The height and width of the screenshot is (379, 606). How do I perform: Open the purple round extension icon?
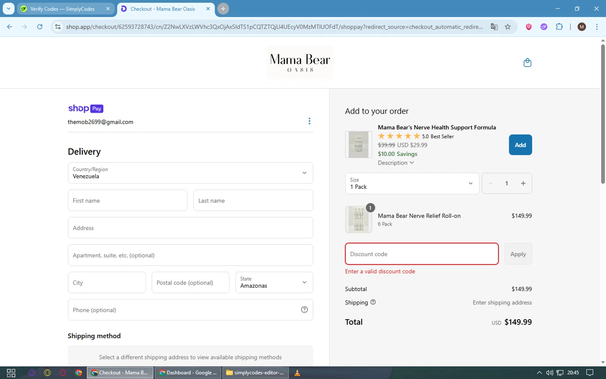click(544, 27)
